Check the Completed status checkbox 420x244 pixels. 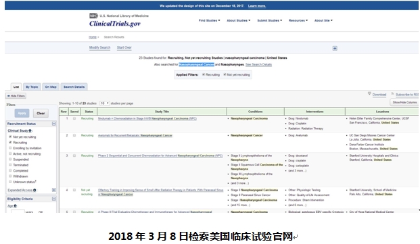[x=10, y=170]
